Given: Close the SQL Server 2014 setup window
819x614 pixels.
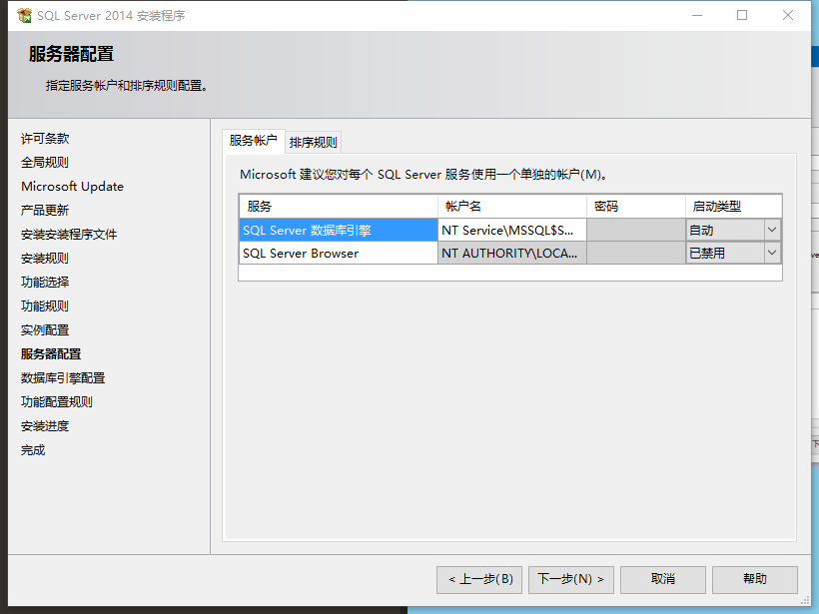Looking at the screenshot, I should click(x=788, y=15).
